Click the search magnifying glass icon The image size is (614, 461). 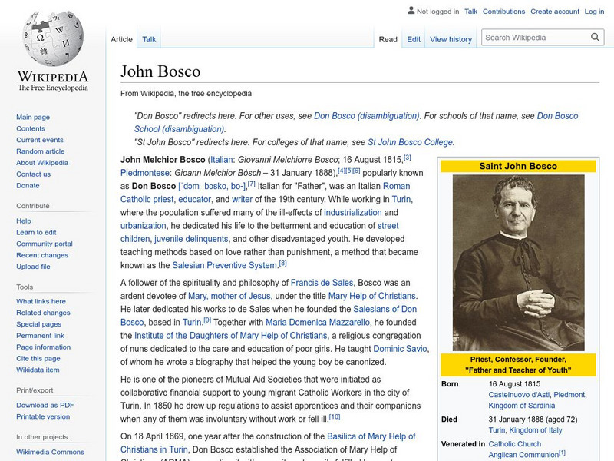coord(595,38)
